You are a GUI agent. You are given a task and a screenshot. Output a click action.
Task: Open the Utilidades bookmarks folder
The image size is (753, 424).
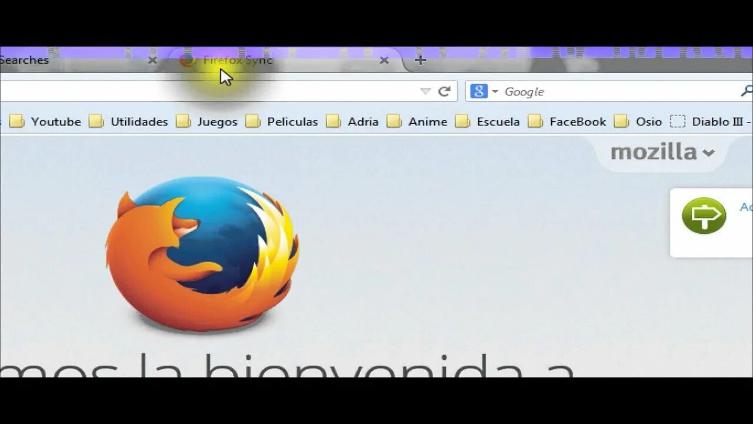pos(128,121)
